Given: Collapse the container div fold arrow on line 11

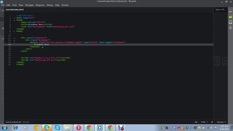Looking at the screenshot, I should 14,38.
